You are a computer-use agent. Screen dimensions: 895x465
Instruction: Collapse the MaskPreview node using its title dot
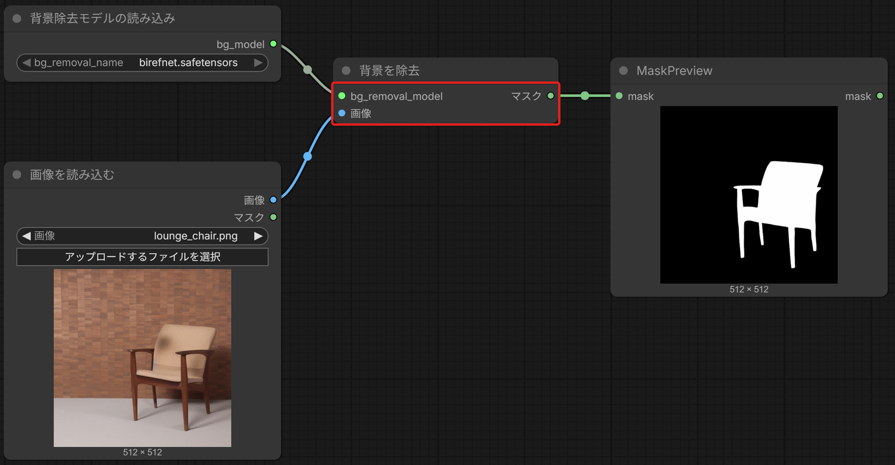point(624,71)
